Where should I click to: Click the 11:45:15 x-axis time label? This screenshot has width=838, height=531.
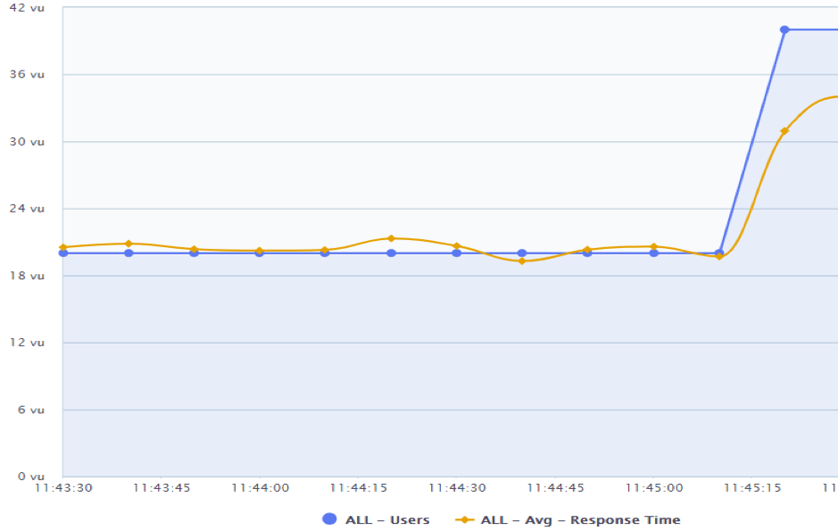(752, 488)
